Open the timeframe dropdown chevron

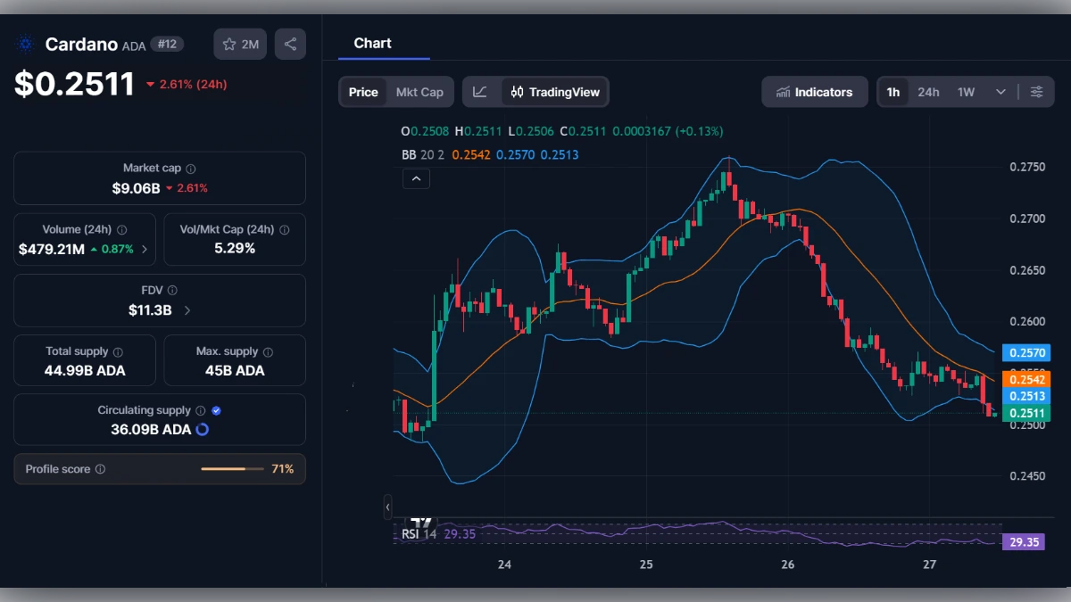point(1000,91)
